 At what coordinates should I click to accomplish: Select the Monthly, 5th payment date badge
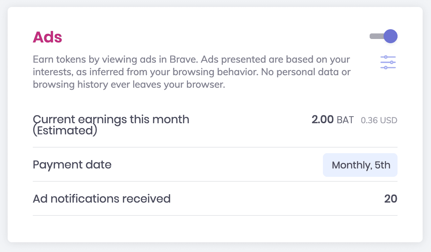click(x=360, y=165)
